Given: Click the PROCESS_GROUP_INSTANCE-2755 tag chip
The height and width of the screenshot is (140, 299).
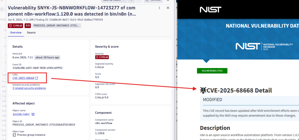Looking at the screenshot, I should click(57, 26).
